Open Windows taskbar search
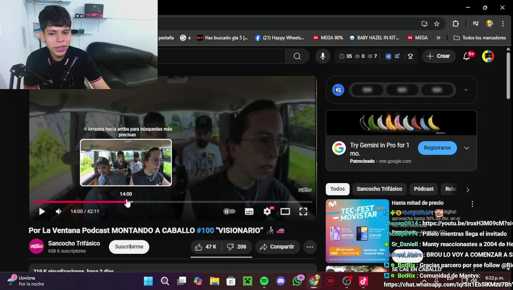This screenshot has height=290, width=513. tap(165, 281)
